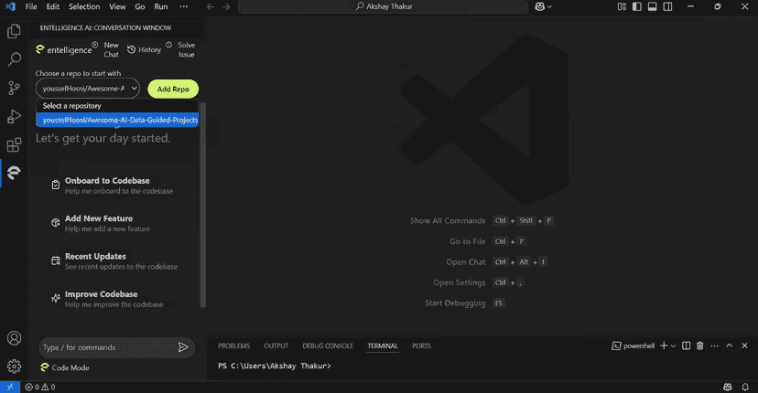Open the Run menu
Image resolution: width=758 pixels, height=393 pixels.
(x=161, y=6)
